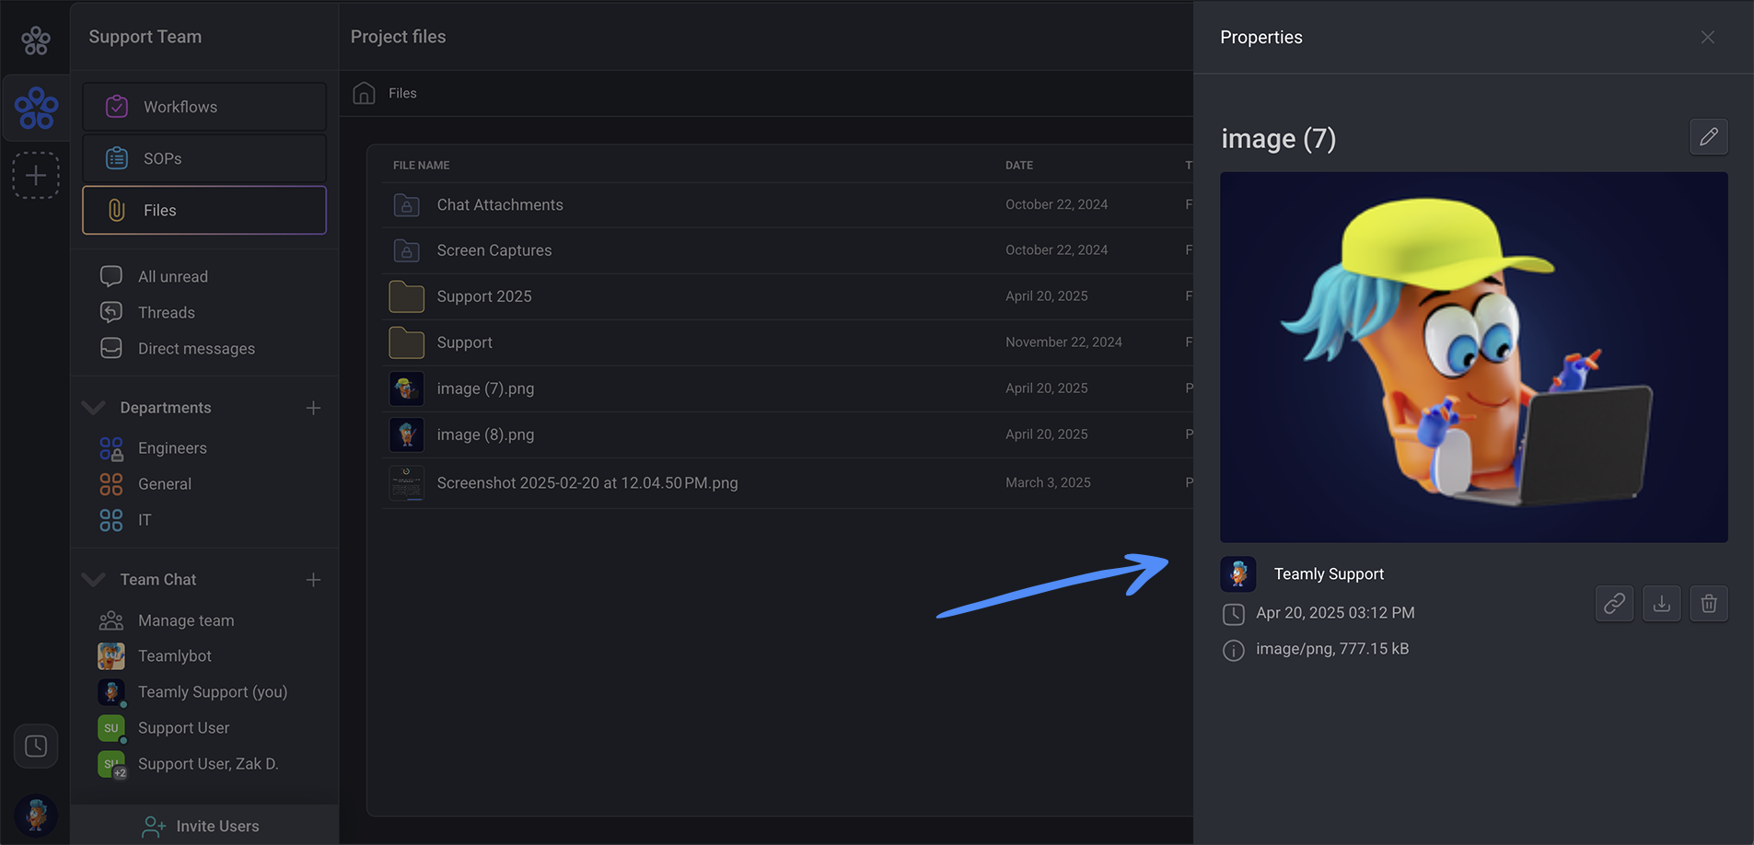The height and width of the screenshot is (845, 1754).
Task: Collapse the Departments section
Action: (93, 407)
